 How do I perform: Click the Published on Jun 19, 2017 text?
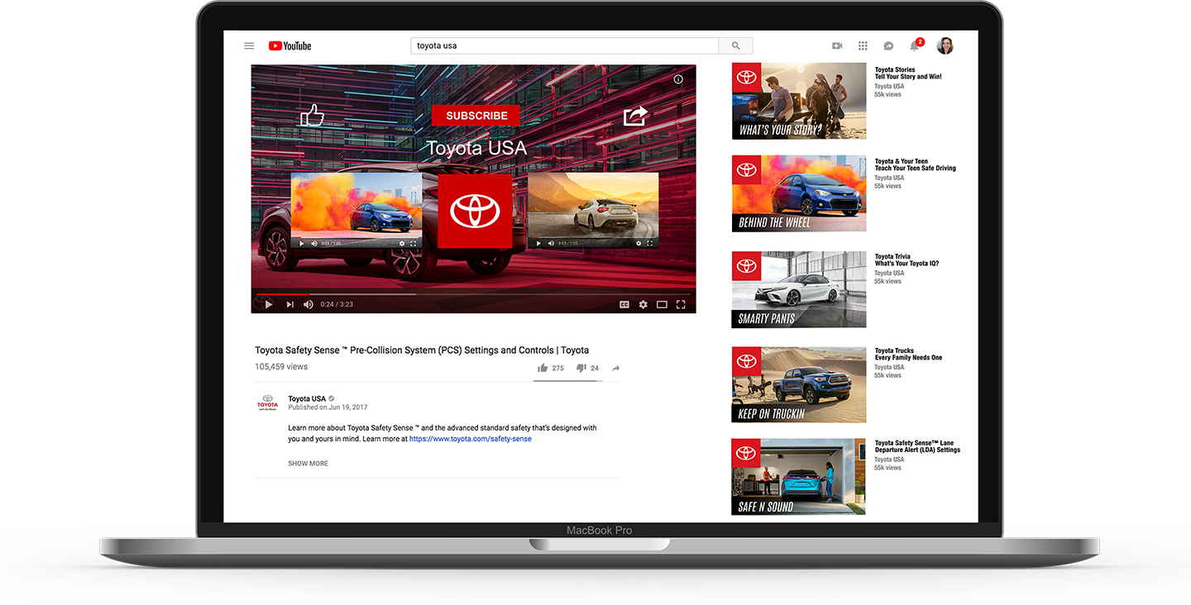tap(328, 407)
